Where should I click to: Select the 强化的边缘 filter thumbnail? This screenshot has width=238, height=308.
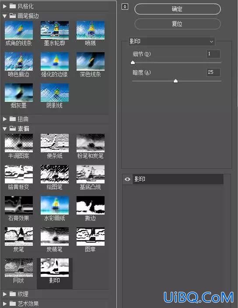click(x=55, y=61)
